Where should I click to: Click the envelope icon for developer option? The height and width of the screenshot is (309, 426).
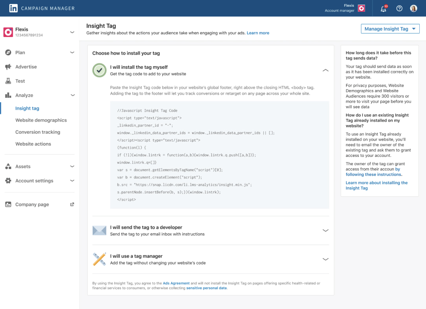tap(99, 230)
